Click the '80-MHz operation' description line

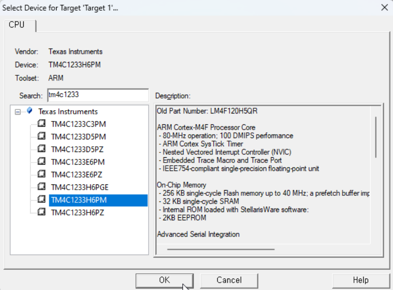coord(226,136)
